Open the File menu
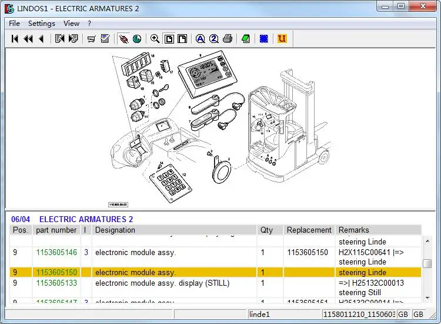Screen dimensions: 441x324 [14, 24]
